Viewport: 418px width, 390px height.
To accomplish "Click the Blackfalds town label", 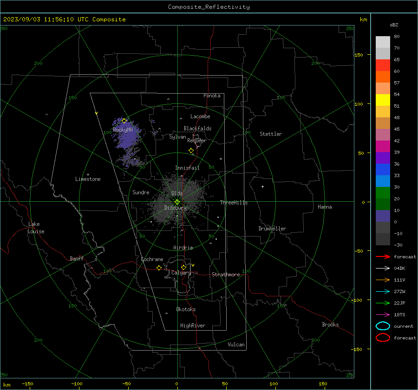I will 197,128.
